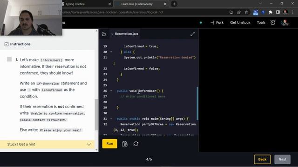Close the Learn Java Codecademy tab
The height and width of the screenshot is (167, 298).
[x=165, y=4]
